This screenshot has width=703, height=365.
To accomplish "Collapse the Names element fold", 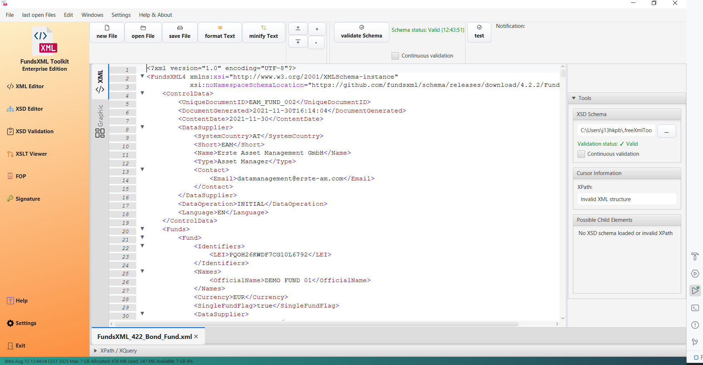I will click(x=142, y=271).
